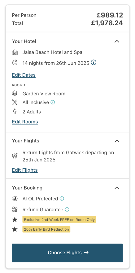This screenshot has height=273, width=135.
Task: Open the Edit Dates link
Action: click(24, 75)
